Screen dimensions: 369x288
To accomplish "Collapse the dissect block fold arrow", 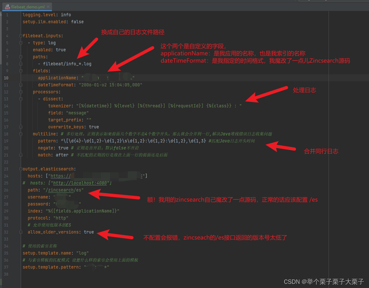I will [x=21, y=99].
